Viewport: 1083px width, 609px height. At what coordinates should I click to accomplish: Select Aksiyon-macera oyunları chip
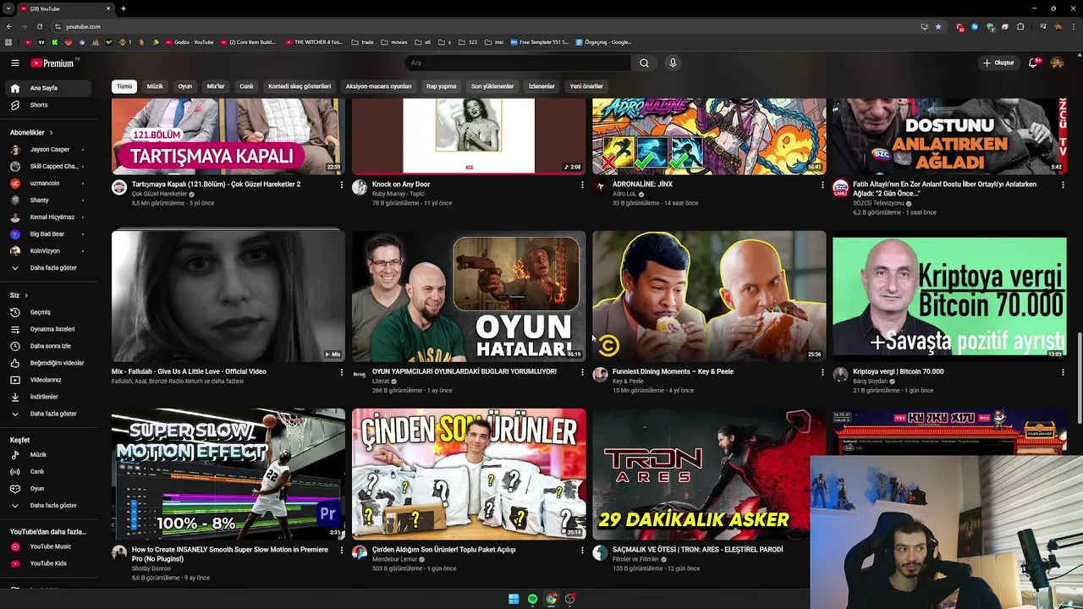[x=378, y=86]
